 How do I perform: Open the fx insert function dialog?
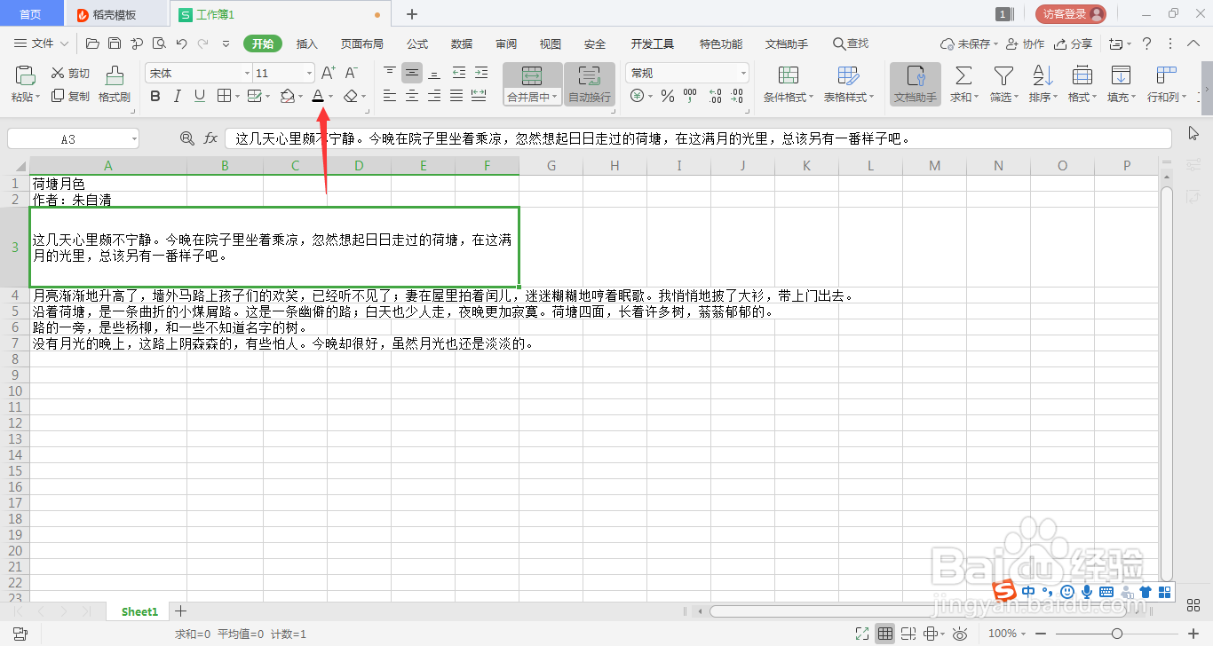tap(210, 138)
